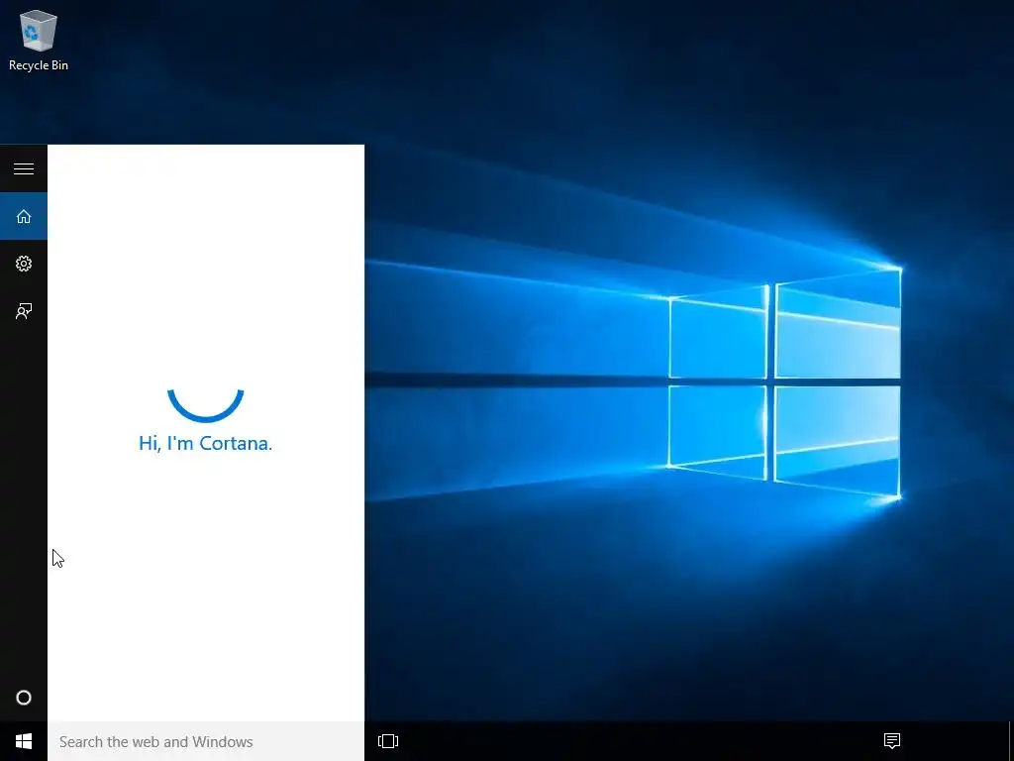Open the Windows Start button

click(24, 741)
